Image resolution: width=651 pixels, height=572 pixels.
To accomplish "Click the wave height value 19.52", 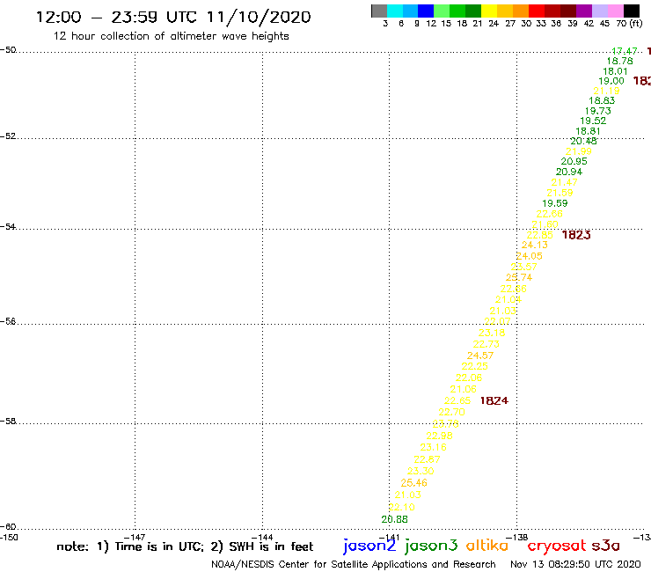I will coord(593,121).
